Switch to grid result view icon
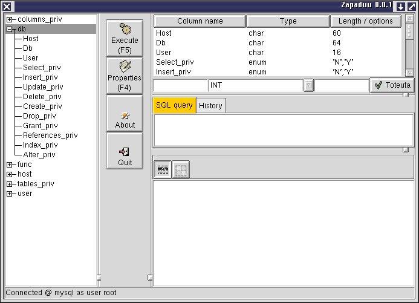 coord(181,170)
